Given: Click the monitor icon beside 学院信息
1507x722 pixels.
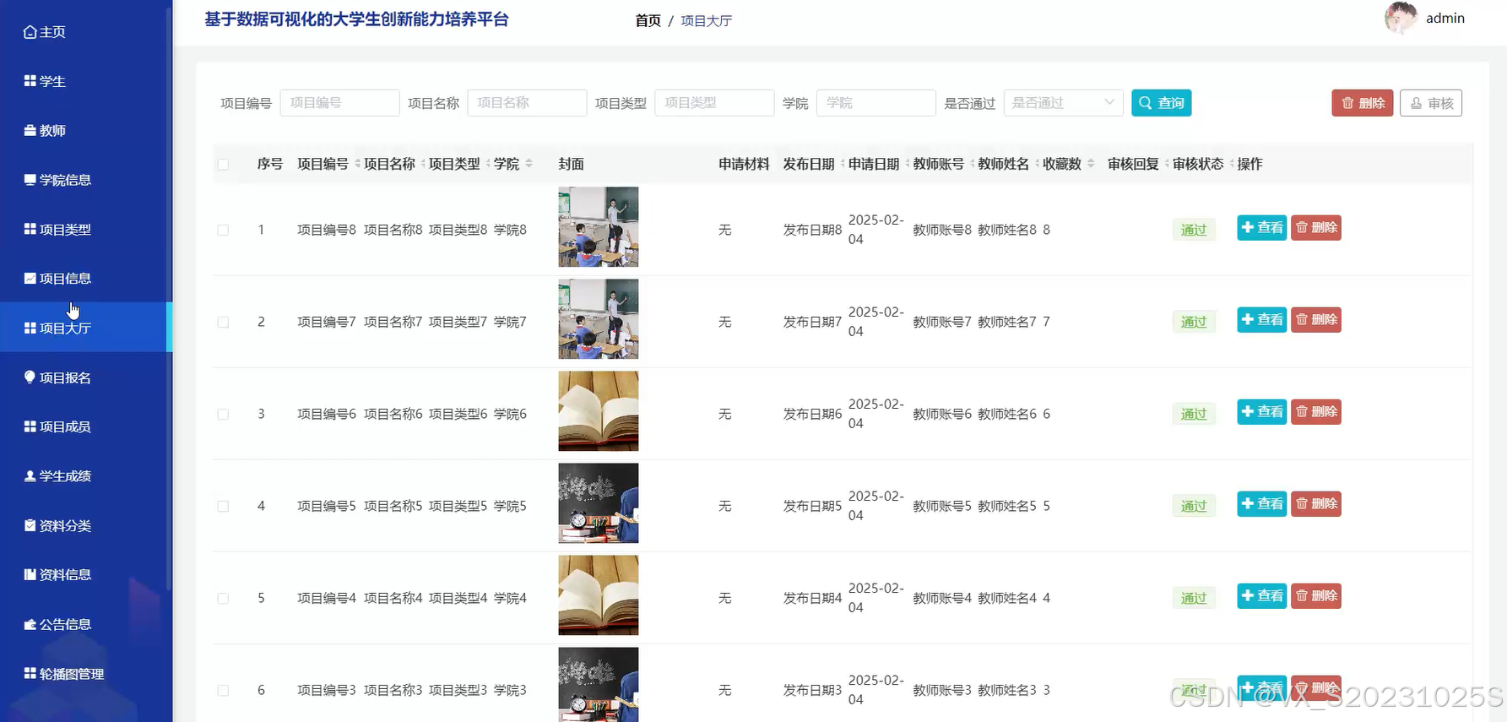Looking at the screenshot, I should click(30, 180).
